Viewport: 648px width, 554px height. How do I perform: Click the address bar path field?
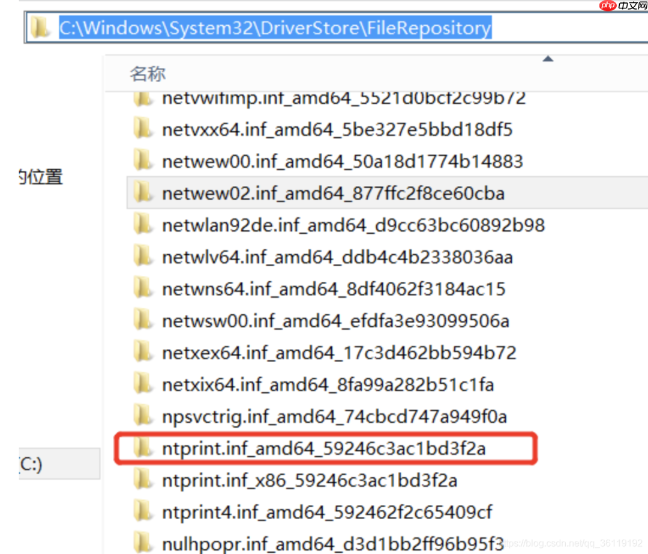(x=274, y=28)
